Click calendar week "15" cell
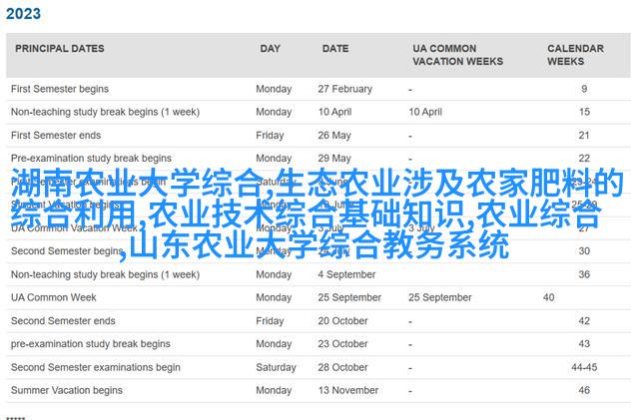This screenshot has width=639, height=420. 584,112
